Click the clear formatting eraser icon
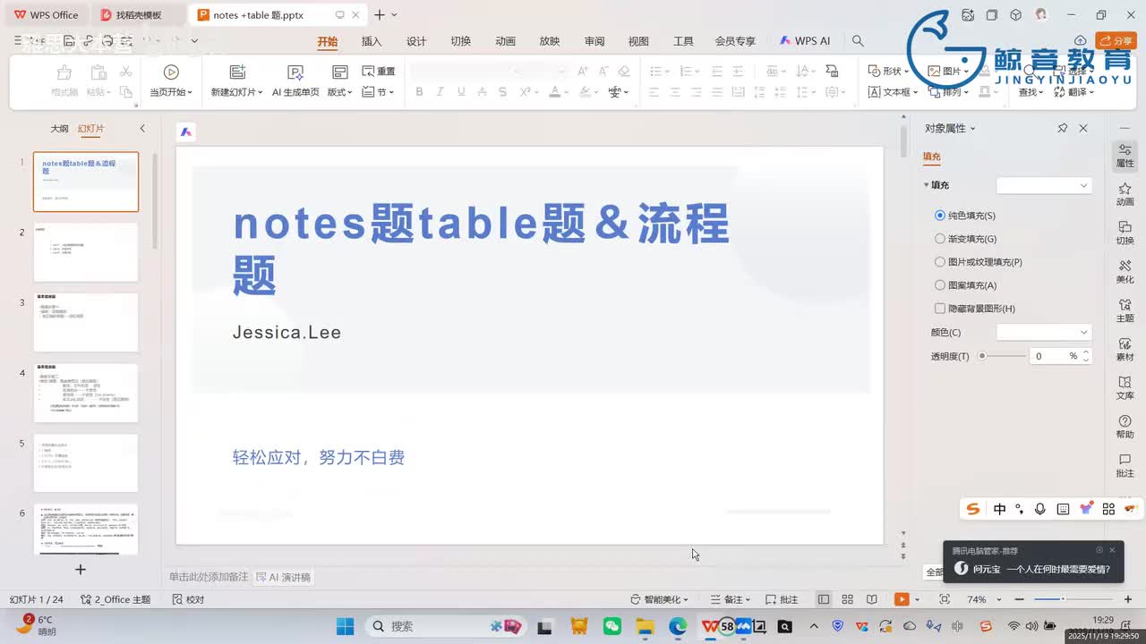 (624, 72)
